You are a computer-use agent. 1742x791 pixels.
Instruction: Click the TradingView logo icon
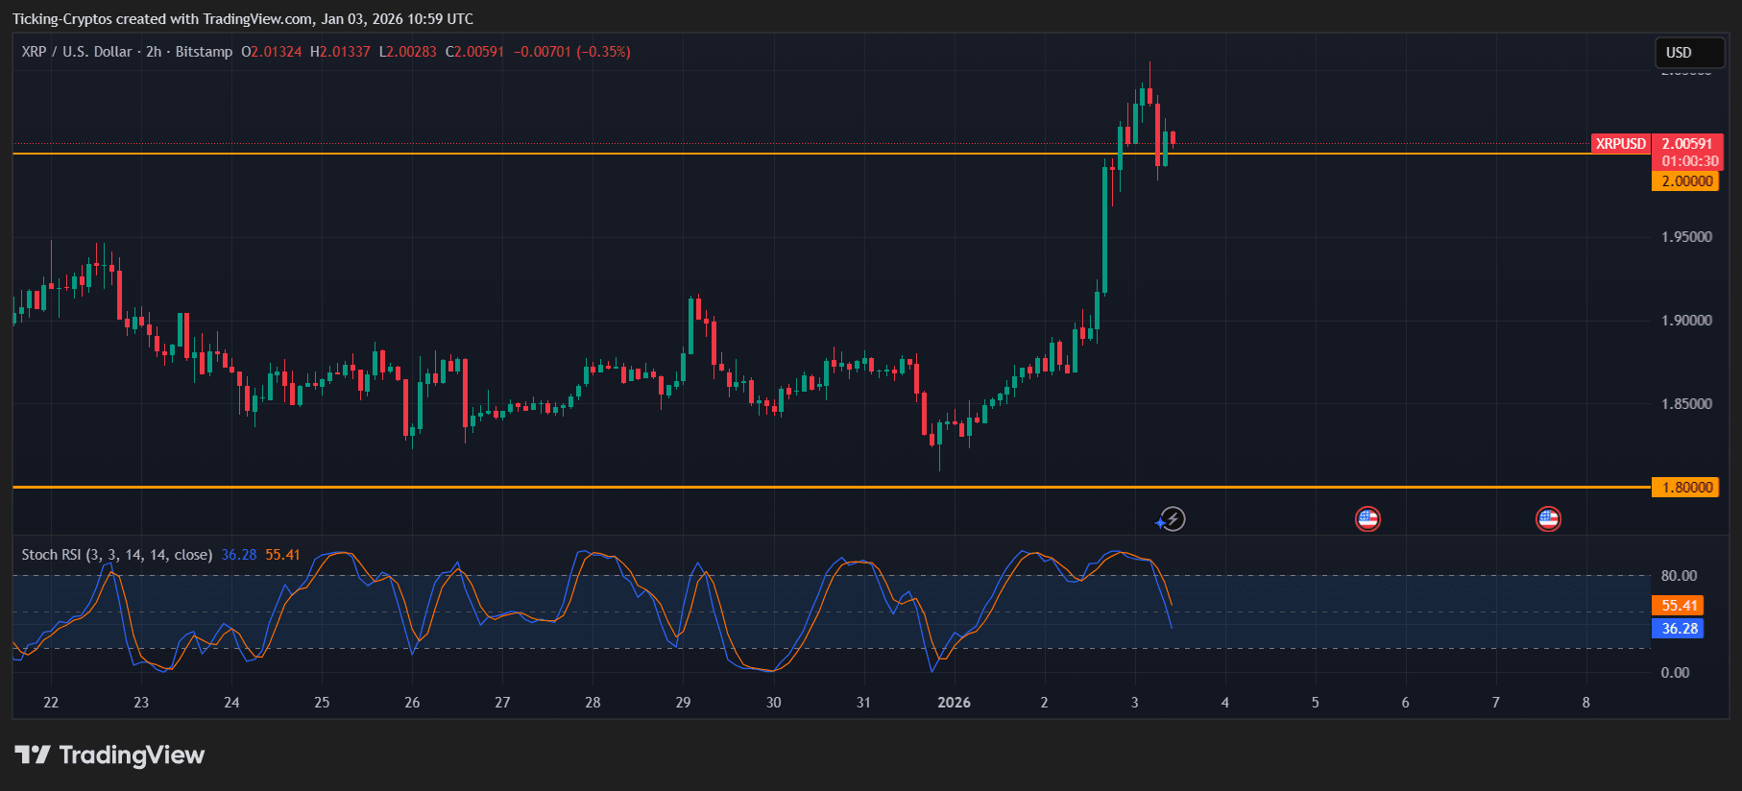click(32, 755)
